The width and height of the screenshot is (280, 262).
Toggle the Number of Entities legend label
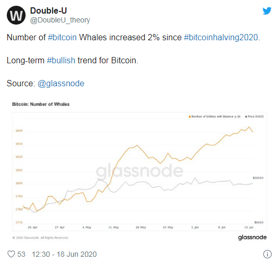pos(216,117)
